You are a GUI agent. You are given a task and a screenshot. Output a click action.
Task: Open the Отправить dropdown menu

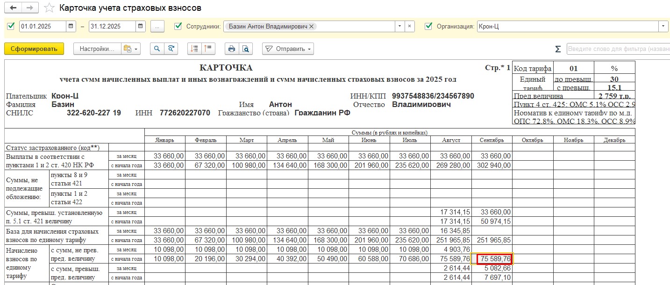coord(288,49)
